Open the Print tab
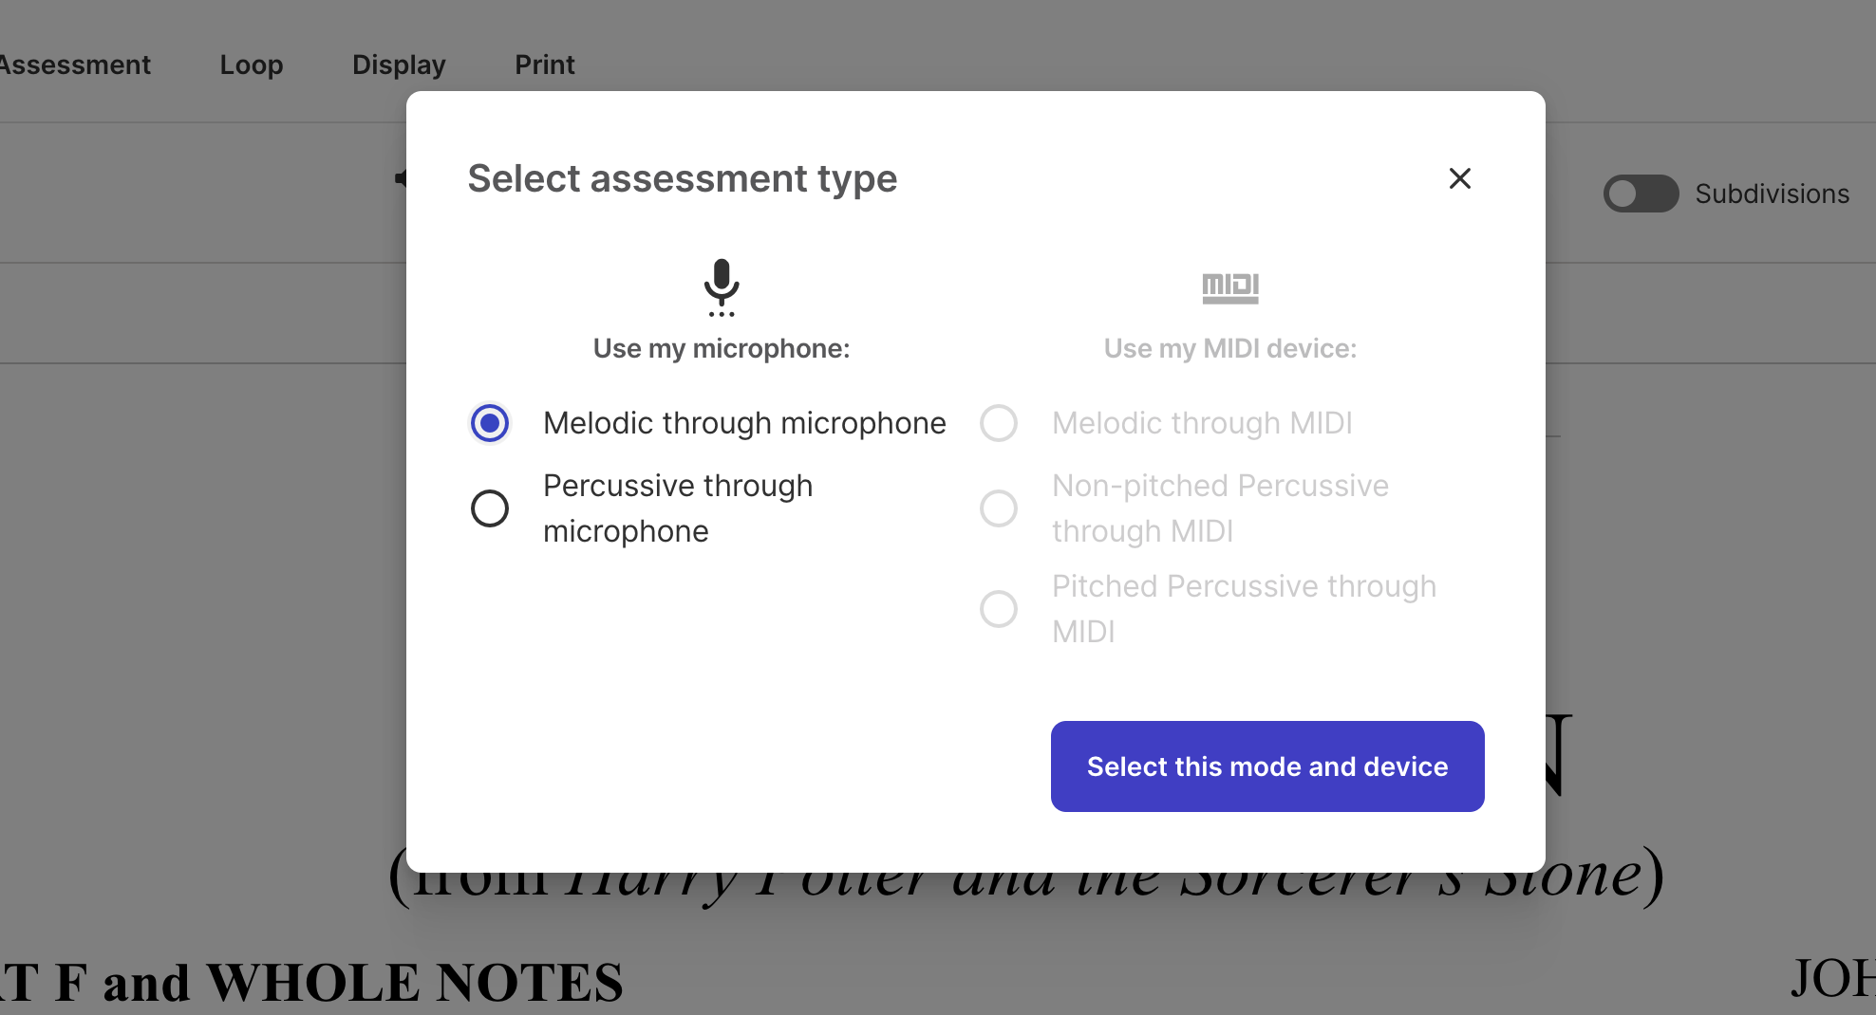The height and width of the screenshot is (1015, 1876). click(545, 65)
